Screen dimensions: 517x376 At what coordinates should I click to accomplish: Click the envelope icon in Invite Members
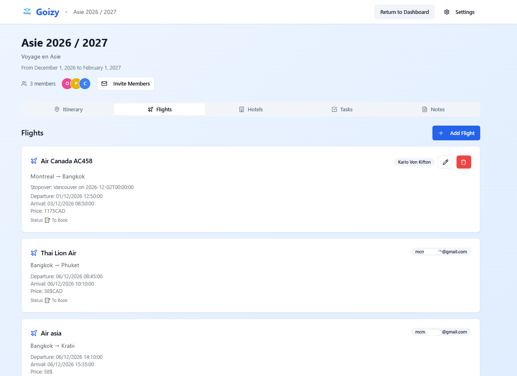pos(104,83)
